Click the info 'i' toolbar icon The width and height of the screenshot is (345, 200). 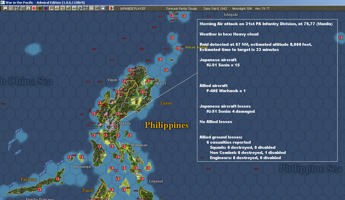[28, 8]
